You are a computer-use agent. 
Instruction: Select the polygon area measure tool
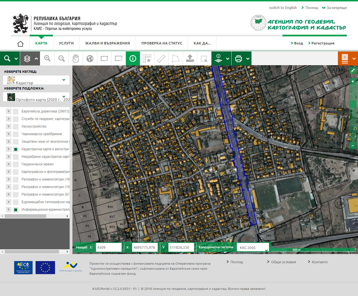[x=176, y=58]
